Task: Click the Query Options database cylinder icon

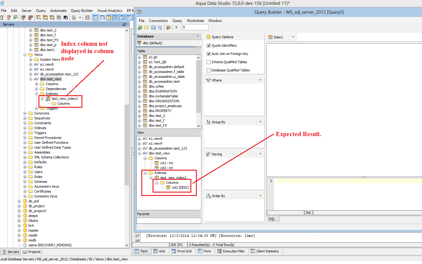Action: point(209,37)
